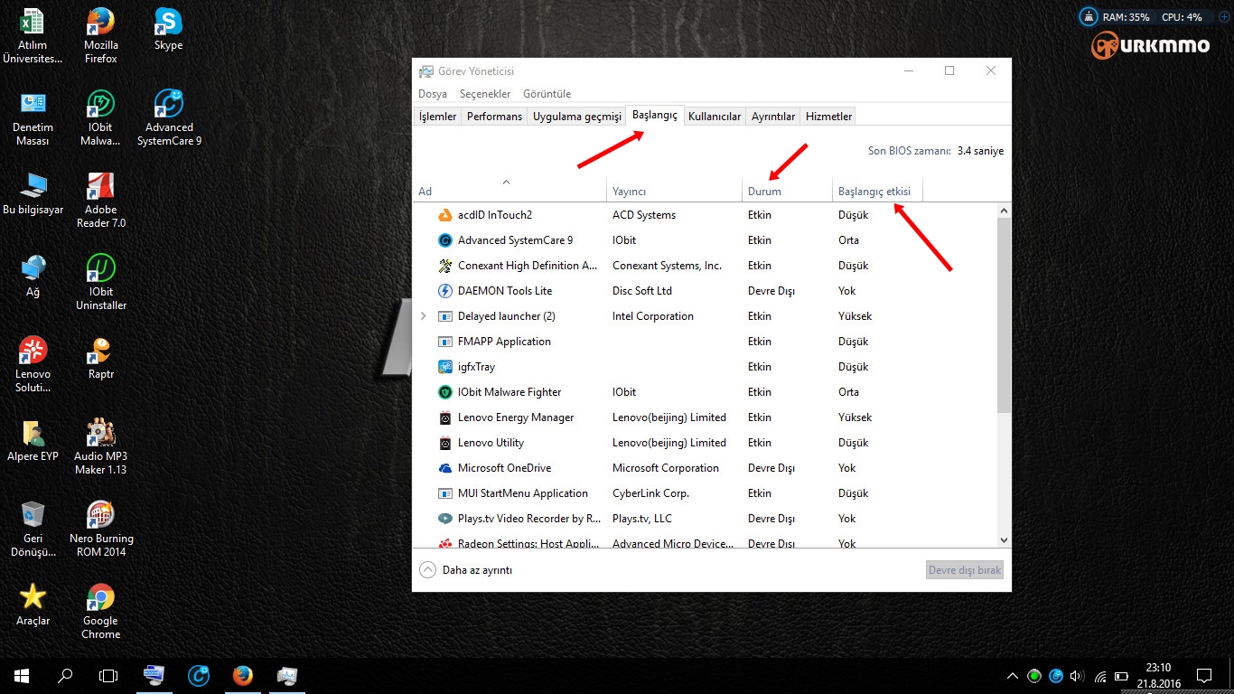Sort by Durum column header

click(787, 190)
